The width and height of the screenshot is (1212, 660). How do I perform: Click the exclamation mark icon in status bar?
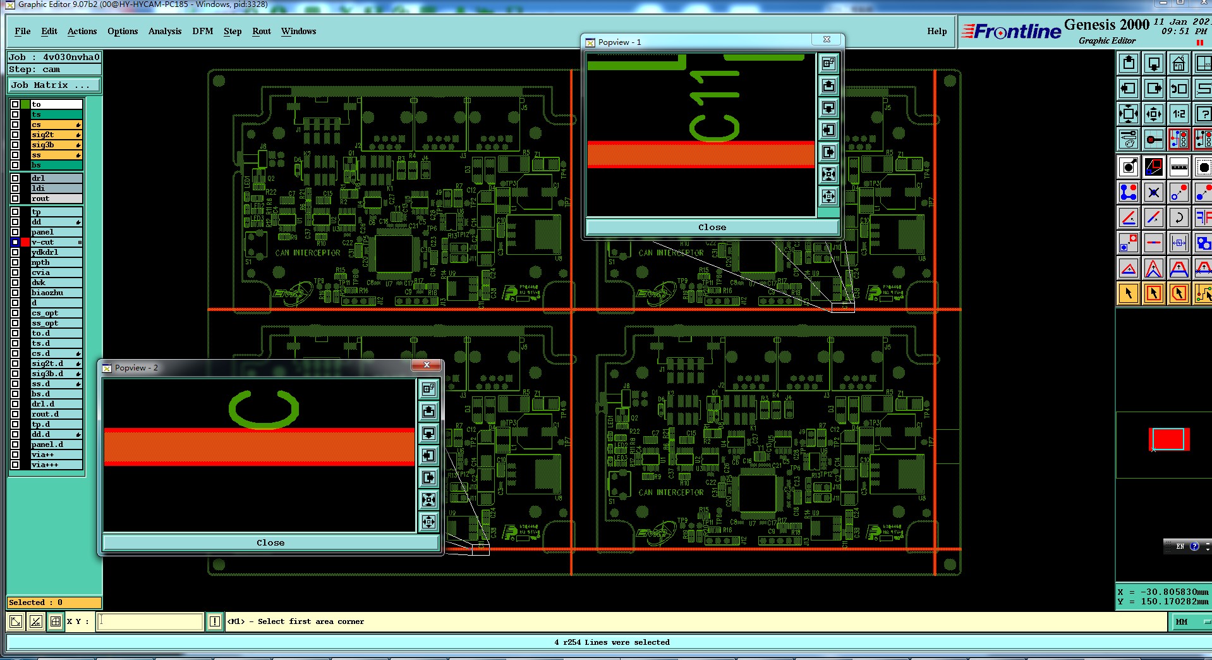click(x=215, y=621)
